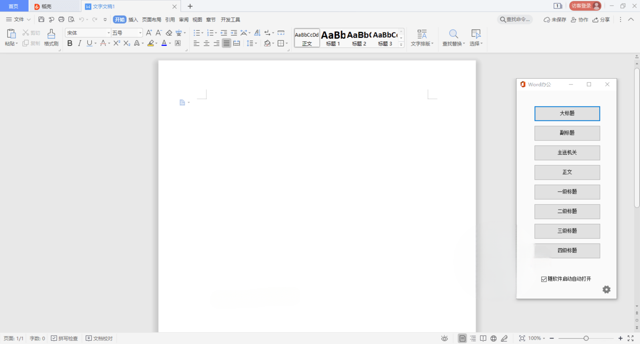Click the settings gear in Word办公 panel
The width and height of the screenshot is (640, 344).
[x=606, y=290]
